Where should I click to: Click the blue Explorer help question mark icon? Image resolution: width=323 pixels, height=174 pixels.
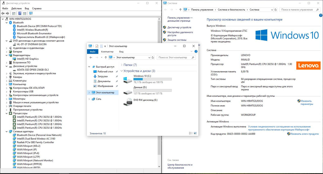tap(196, 52)
